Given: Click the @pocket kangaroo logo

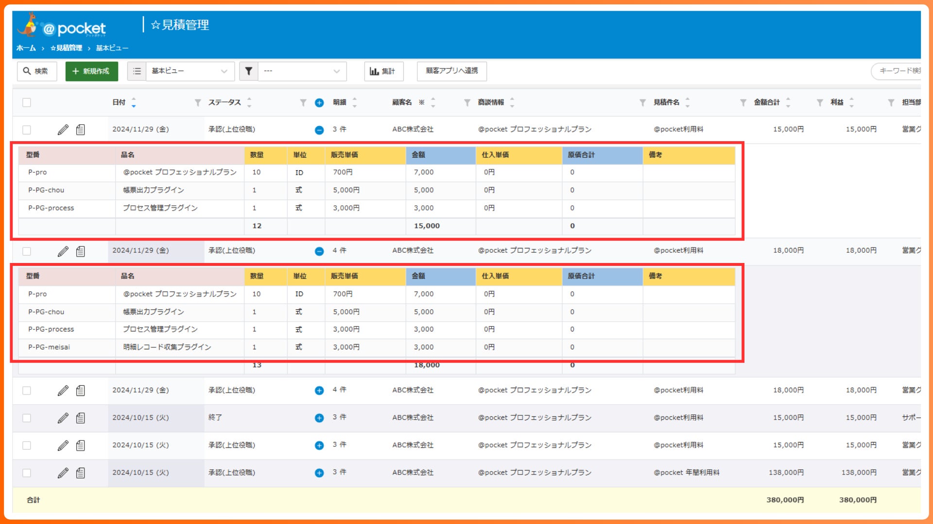Looking at the screenshot, I should click(x=62, y=26).
